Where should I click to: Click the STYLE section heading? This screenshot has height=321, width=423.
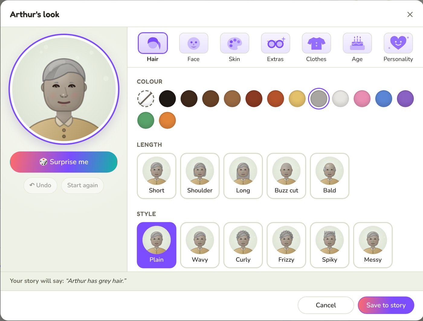(146, 214)
